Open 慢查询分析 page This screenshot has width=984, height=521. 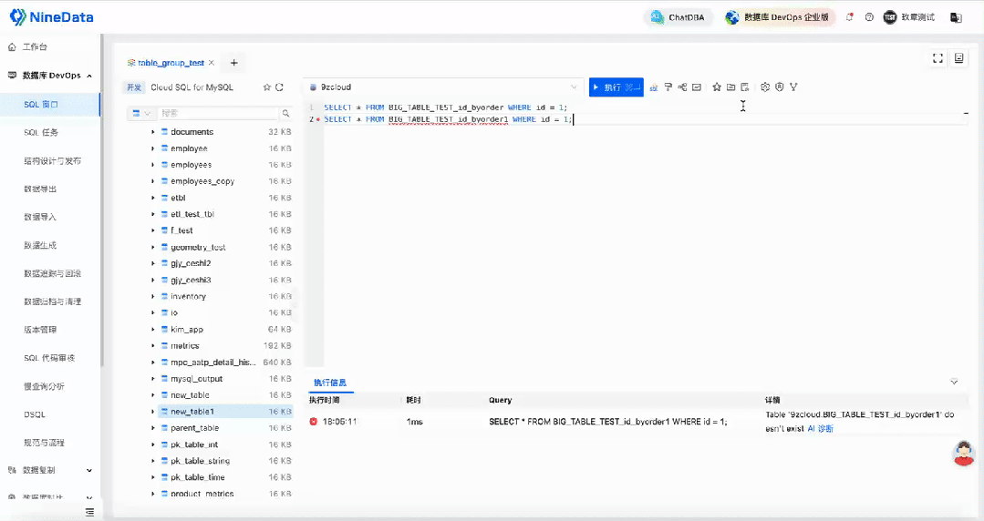click(x=44, y=386)
